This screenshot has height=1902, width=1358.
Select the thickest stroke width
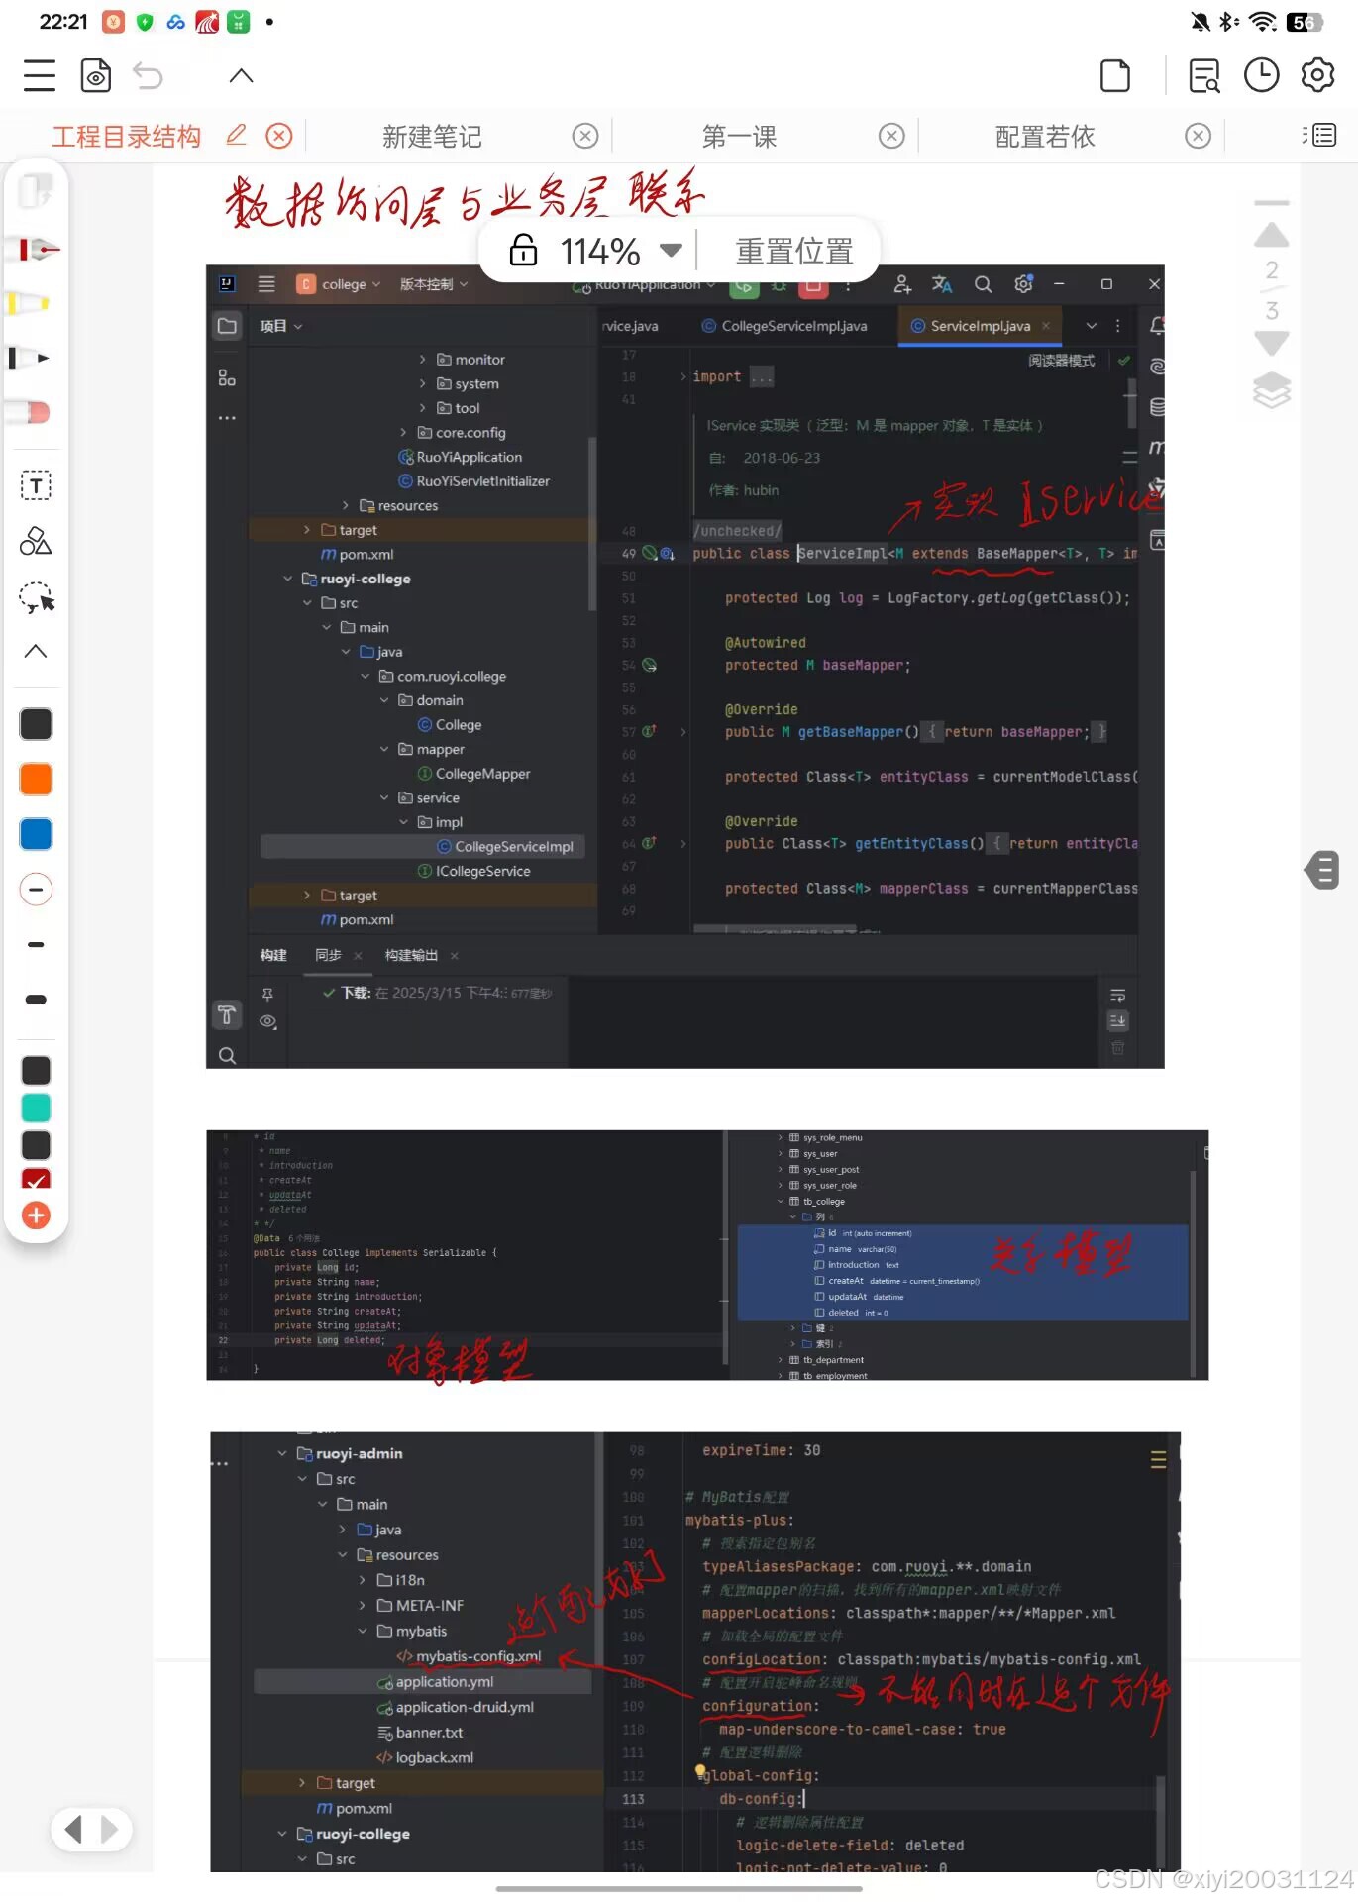coord(36,1000)
